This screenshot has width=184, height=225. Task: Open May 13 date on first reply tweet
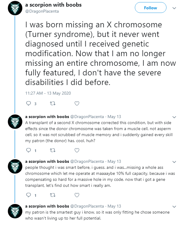[x=114, y=117]
